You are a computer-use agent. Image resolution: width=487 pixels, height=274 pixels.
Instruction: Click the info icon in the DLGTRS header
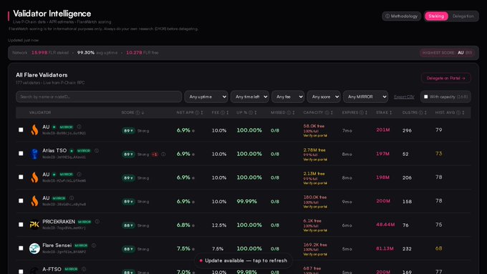(421, 112)
